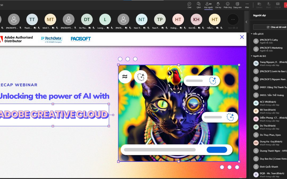Toggle the Camera button
The height and width of the screenshot is (179, 287).
pyautogui.click(x=259, y=5)
